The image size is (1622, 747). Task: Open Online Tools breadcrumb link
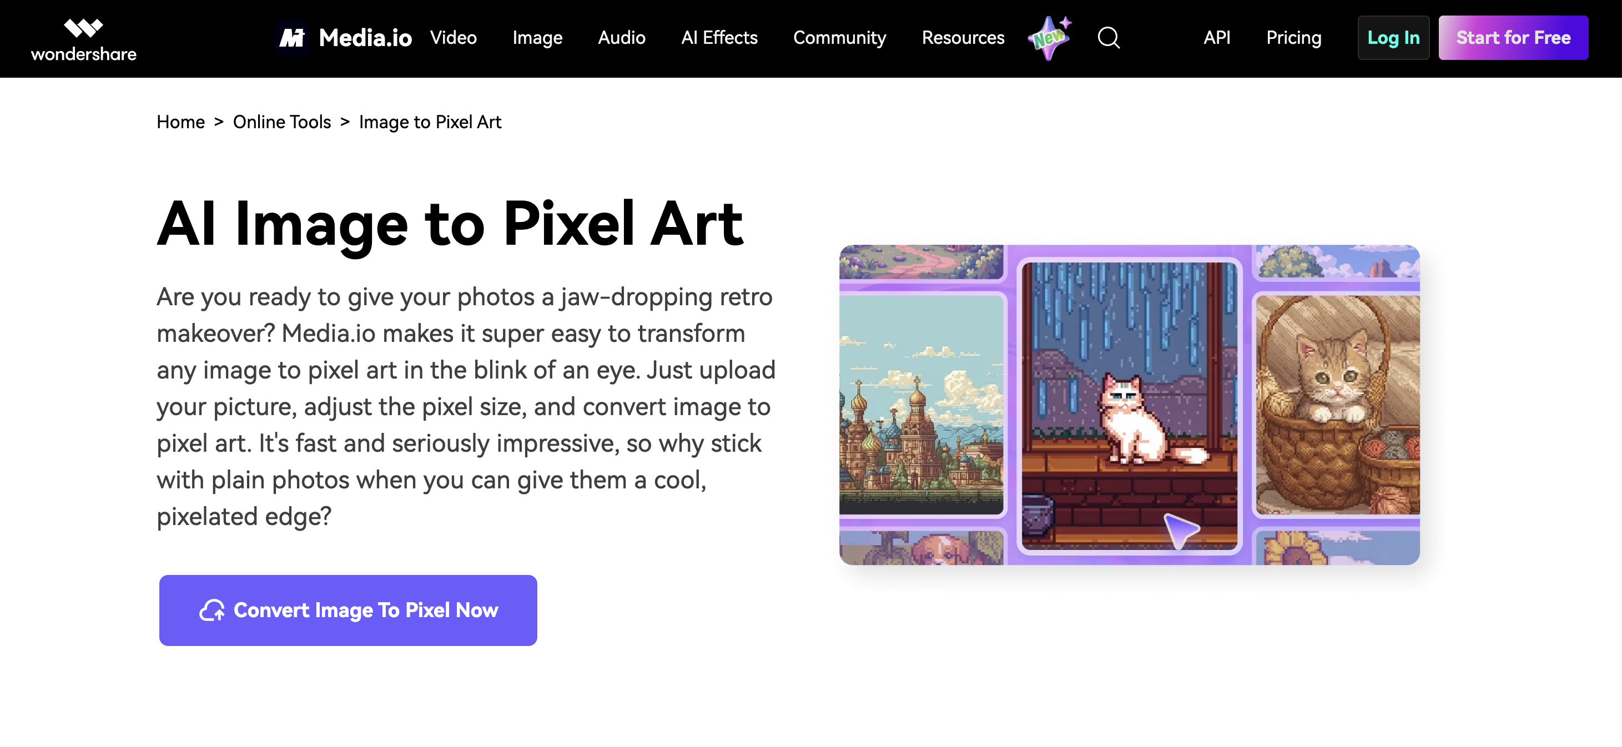[281, 122]
